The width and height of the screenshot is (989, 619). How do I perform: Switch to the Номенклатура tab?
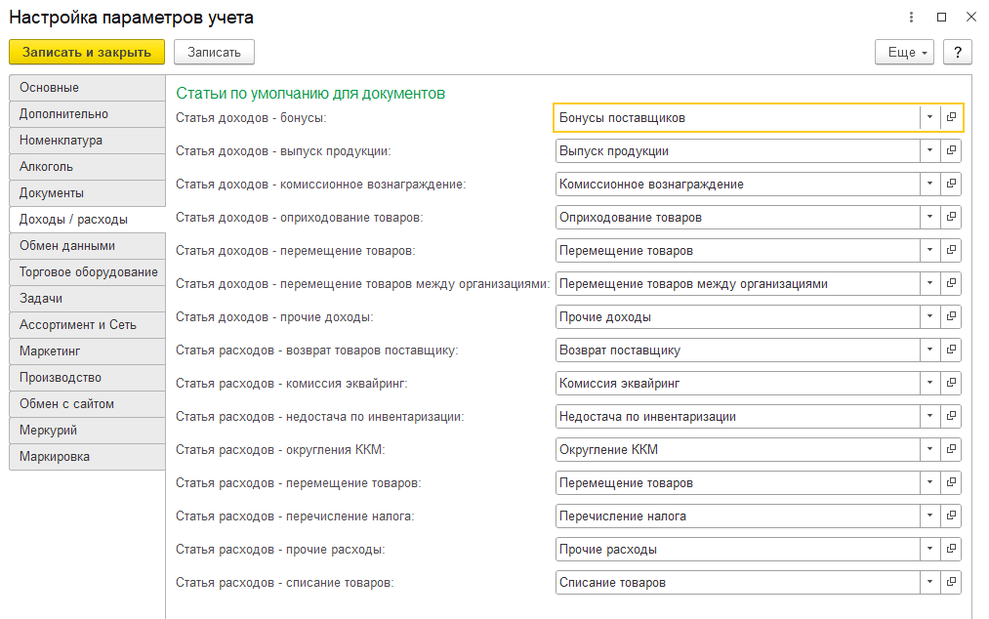pos(87,141)
